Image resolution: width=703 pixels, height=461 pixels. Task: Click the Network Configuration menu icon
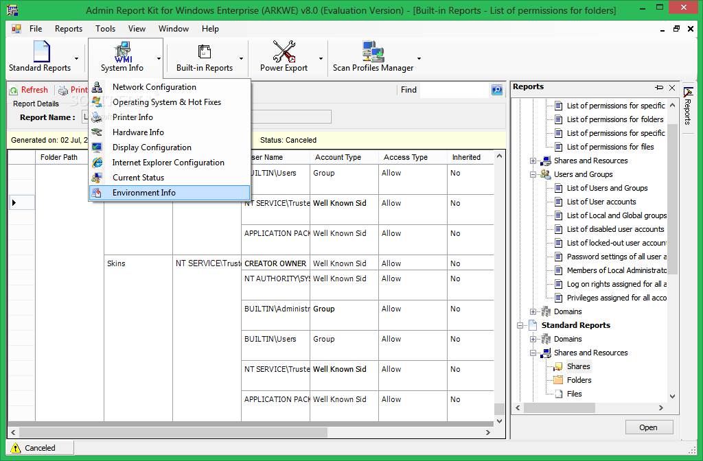(97, 87)
